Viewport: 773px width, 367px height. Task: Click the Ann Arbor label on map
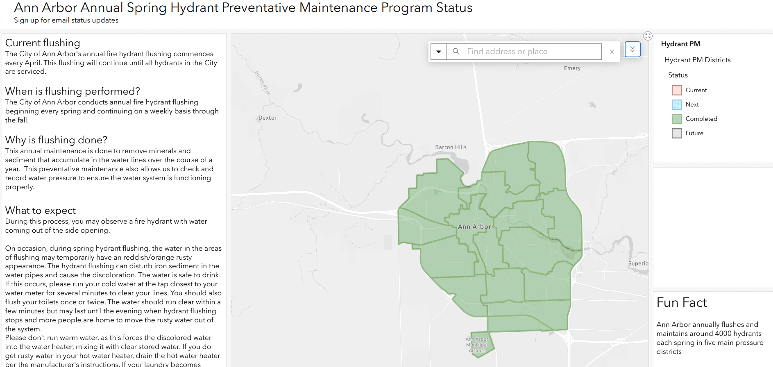click(474, 227)
